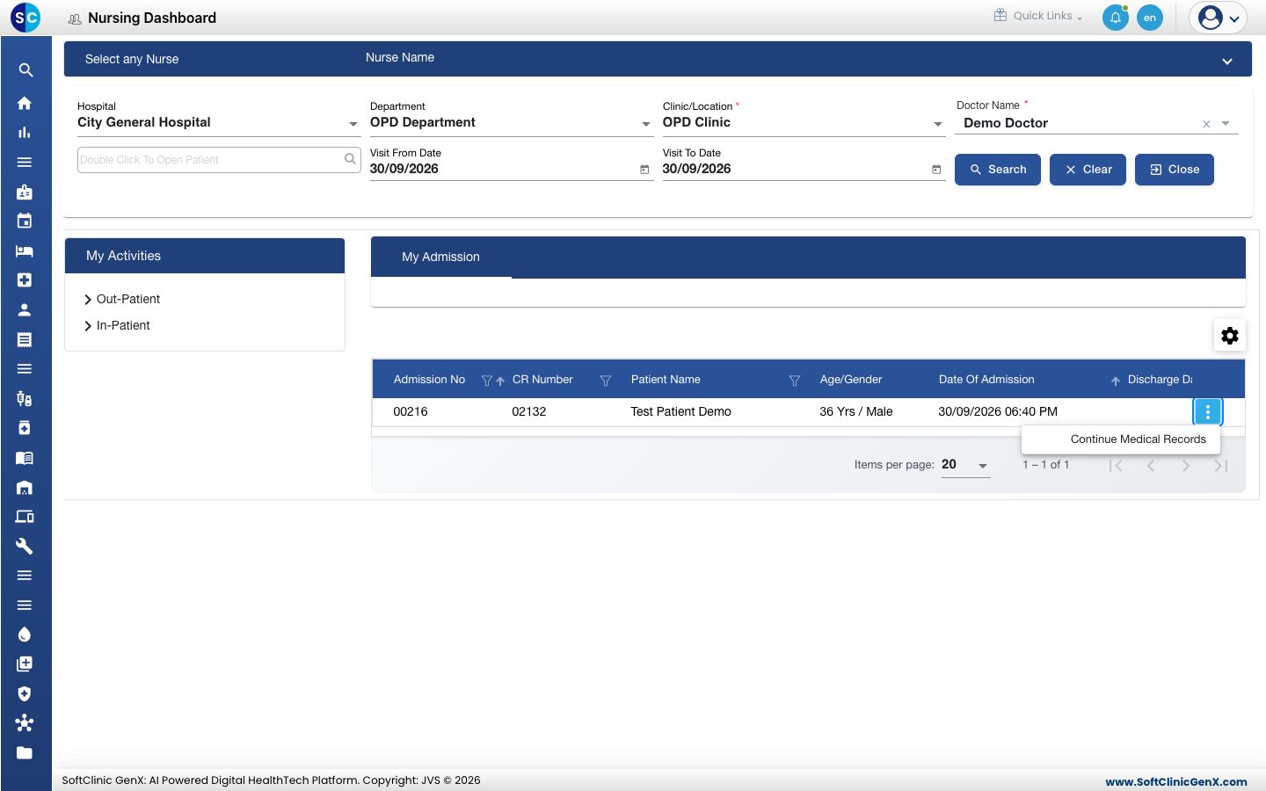
Task: Go to the last page of results
Action: 1221,466
